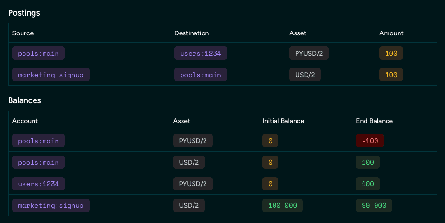The width and height of the screenshot is (445, 223).
Task: Click end balance 100 for users:1234
Action: coord(367,184)
